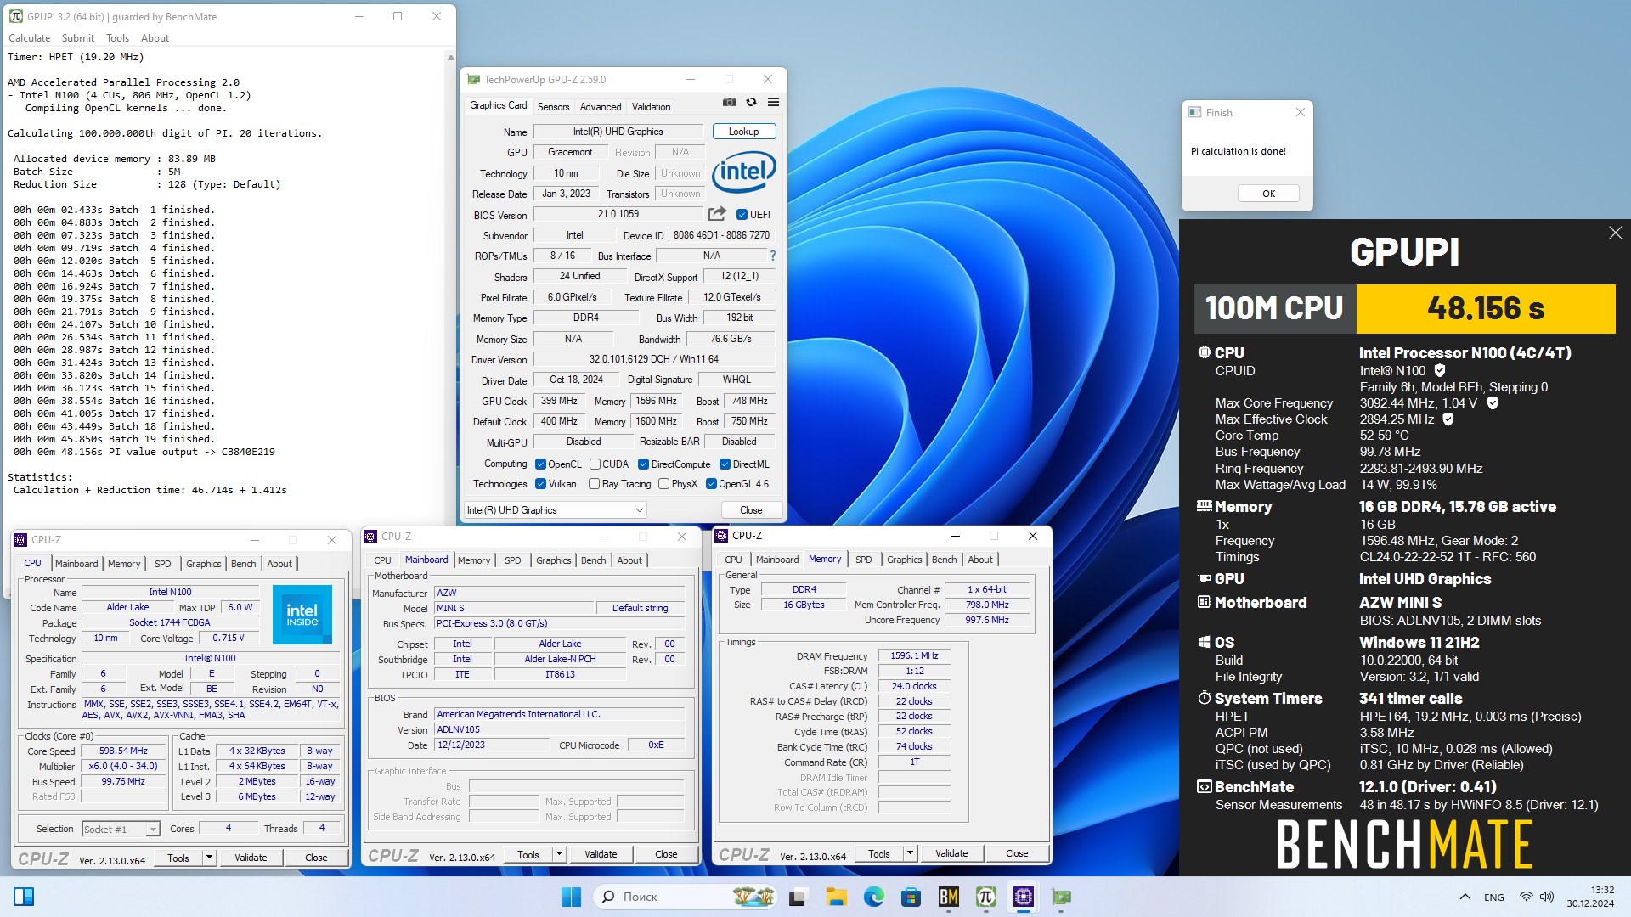The width and height of the screenshot is (1631, 917).
Task: Switch to GPU-Z in the taskbar
Action: pos(1061,897)
